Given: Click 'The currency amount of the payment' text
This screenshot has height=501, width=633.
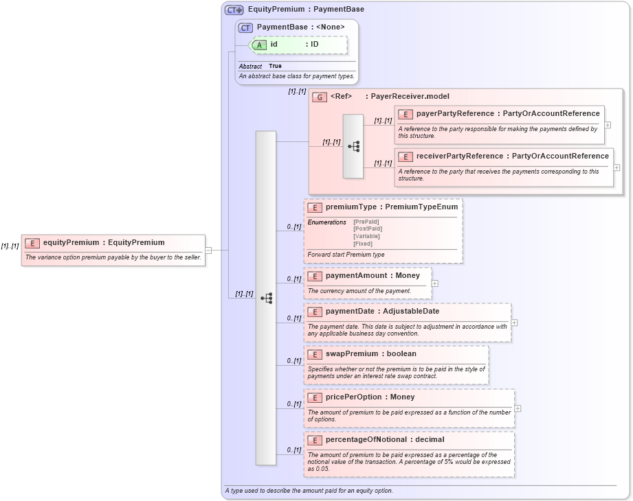Looking at the screenshot, I should pyautogui.click(x=359, y=290).
